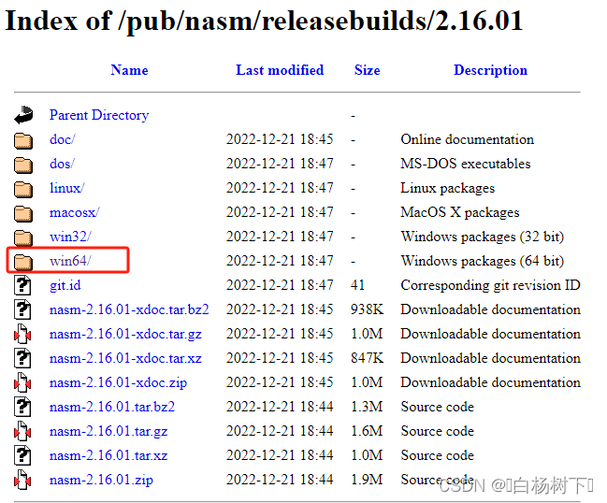
Task: Sort listing by the Name column header
Action: [x=129, y=70]
